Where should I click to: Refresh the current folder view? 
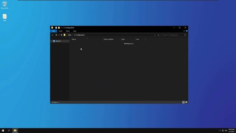click(159, 35)
